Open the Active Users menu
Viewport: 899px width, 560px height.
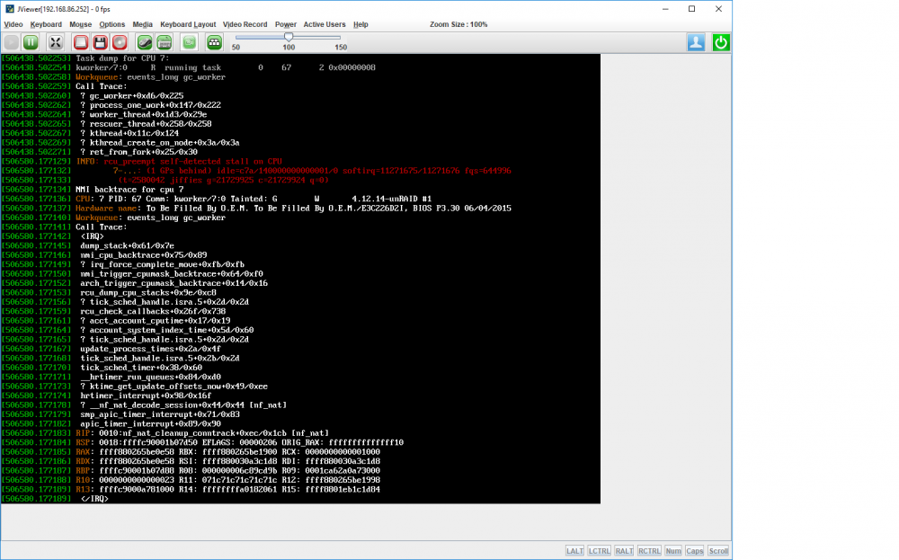point(325,24)
